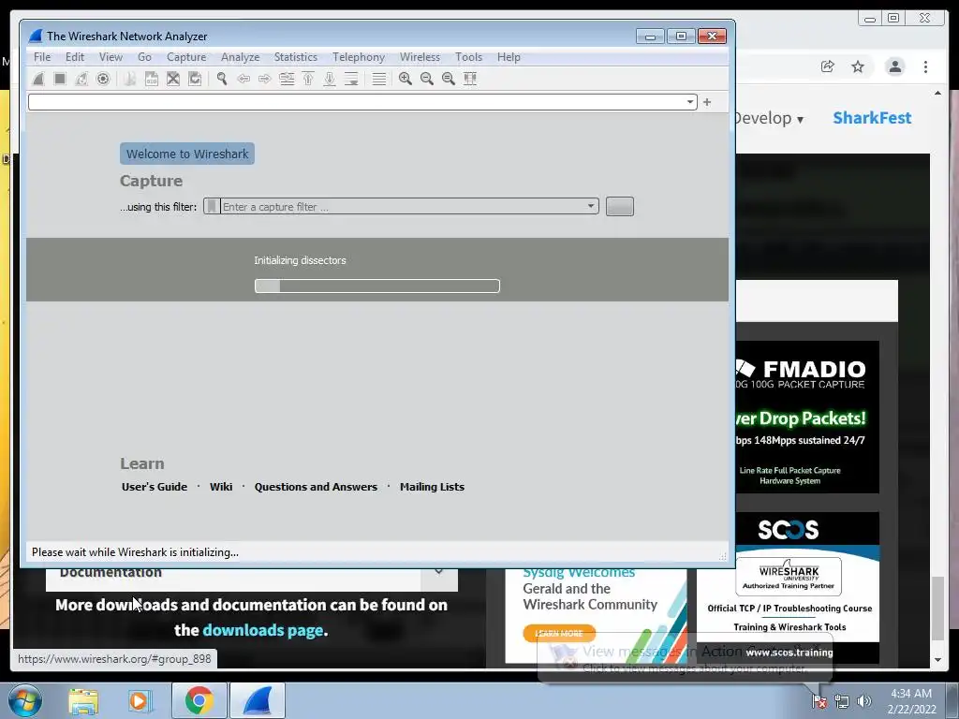Image resolution: width=959 pixels, height=719 pixels.
Task: Click the downloads page link
Action: coord(263,630)
